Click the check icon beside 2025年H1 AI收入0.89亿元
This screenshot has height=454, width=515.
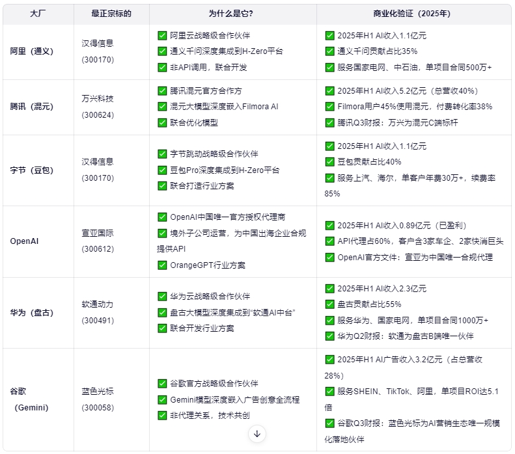[x=329, y=225]
